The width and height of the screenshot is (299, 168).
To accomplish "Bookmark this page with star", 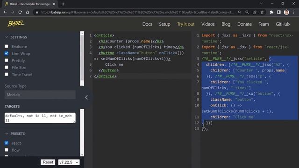I will pos(262,12).
